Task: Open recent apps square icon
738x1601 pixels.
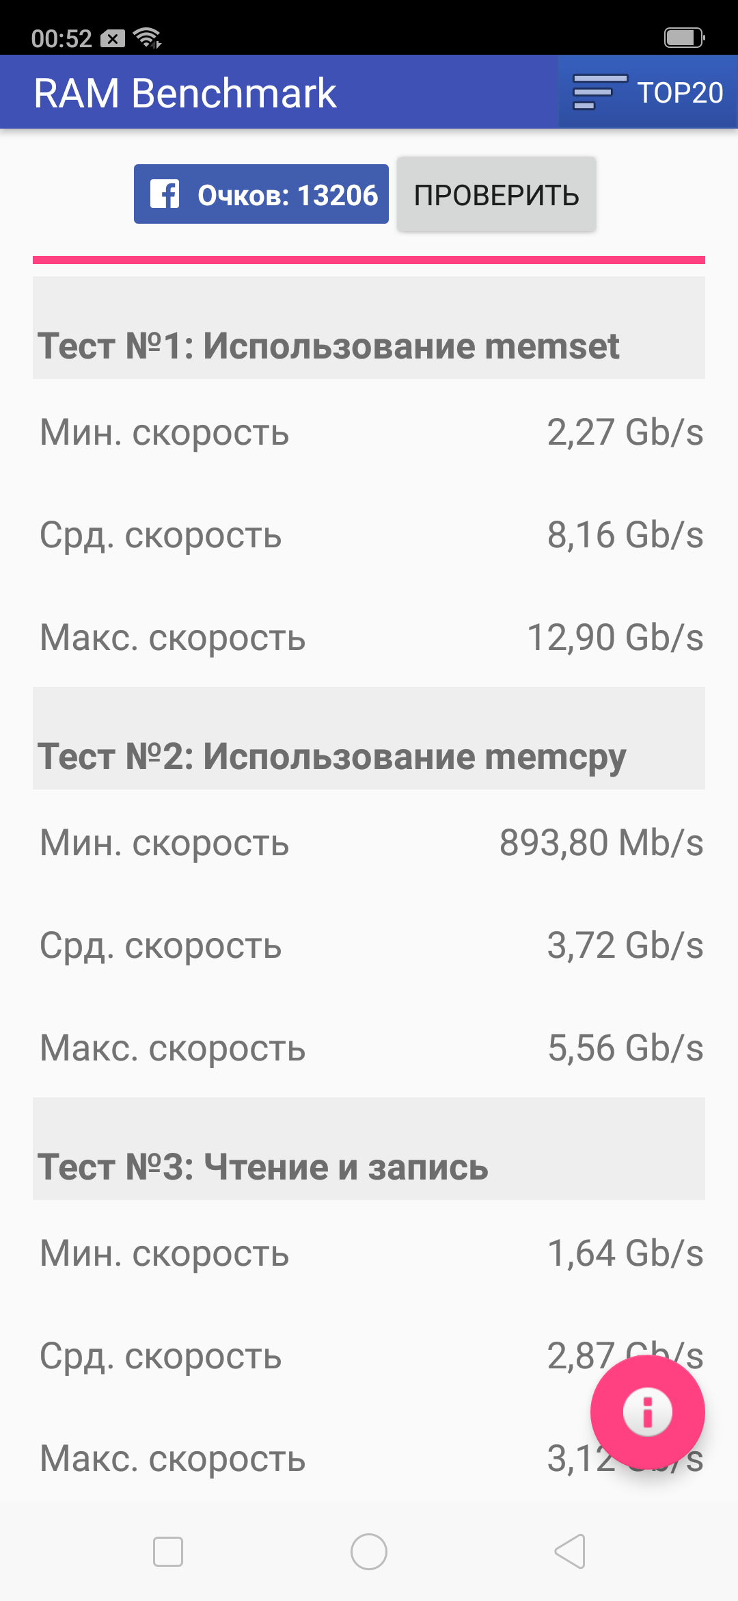Action: point(168,1551)
